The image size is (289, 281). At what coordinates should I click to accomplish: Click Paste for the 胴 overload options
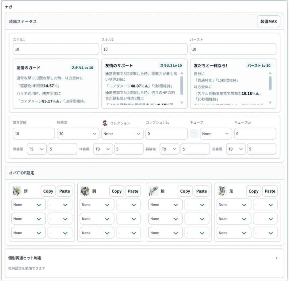[x=133, y=191]
